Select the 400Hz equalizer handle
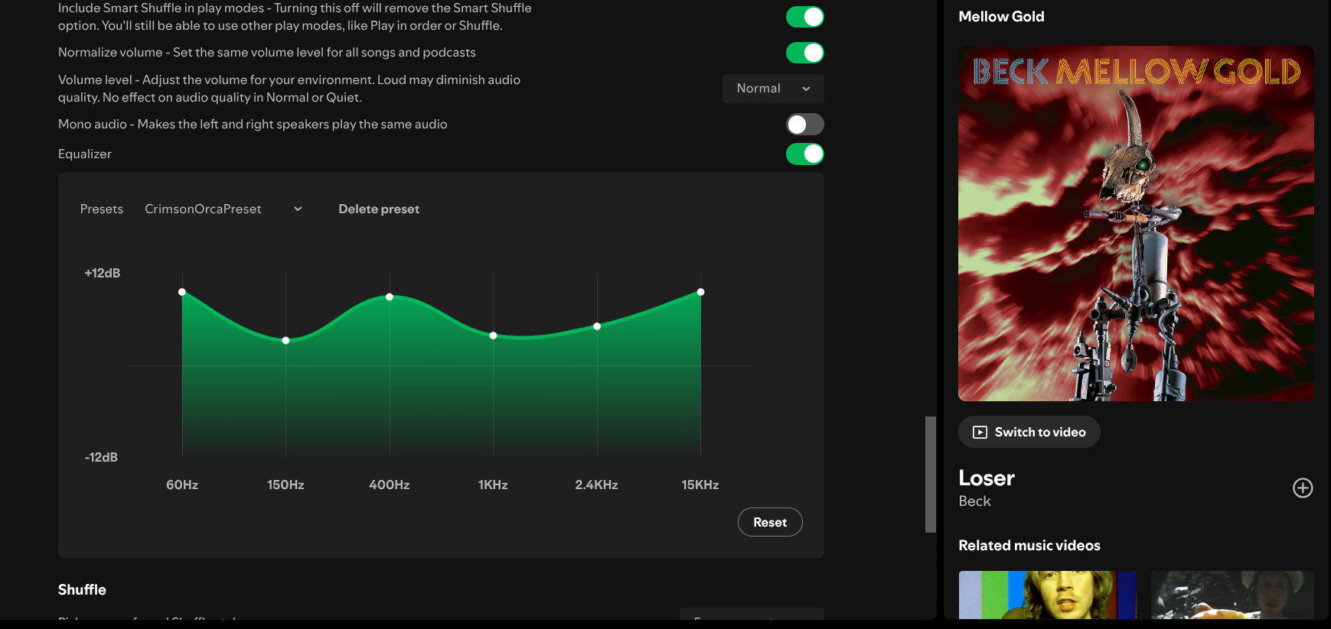The image size is (1331, 629). 390,297
